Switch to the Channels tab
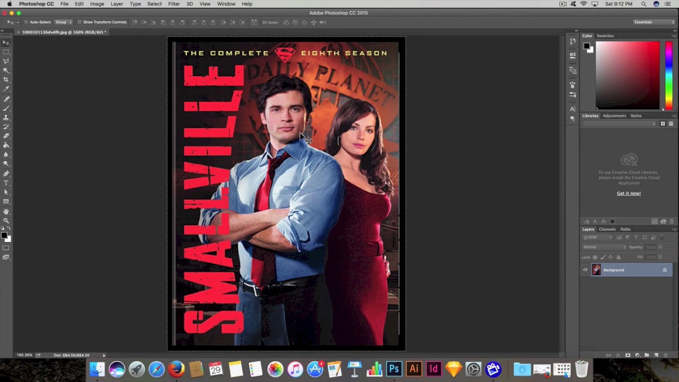 tap(607, 229)
